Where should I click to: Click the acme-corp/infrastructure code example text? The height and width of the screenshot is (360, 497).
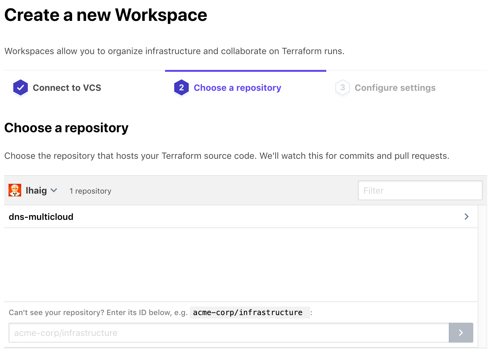click(248, 313)
